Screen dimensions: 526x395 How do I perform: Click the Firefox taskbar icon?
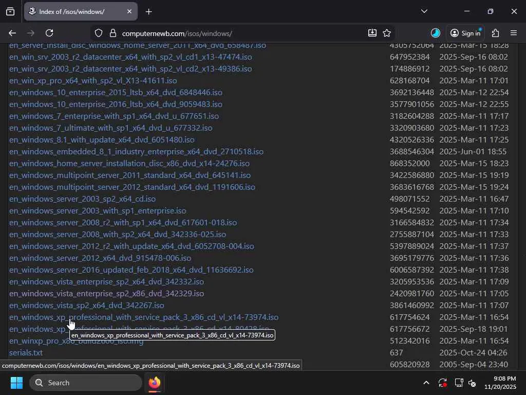pyautogui.click(x=154, y=383)
